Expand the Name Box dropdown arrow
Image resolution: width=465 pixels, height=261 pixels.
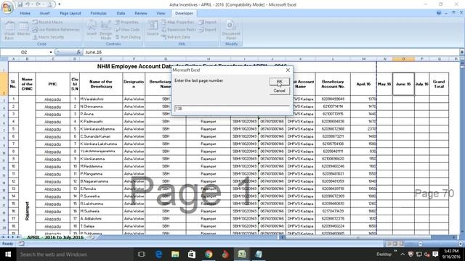click(51, 52)
